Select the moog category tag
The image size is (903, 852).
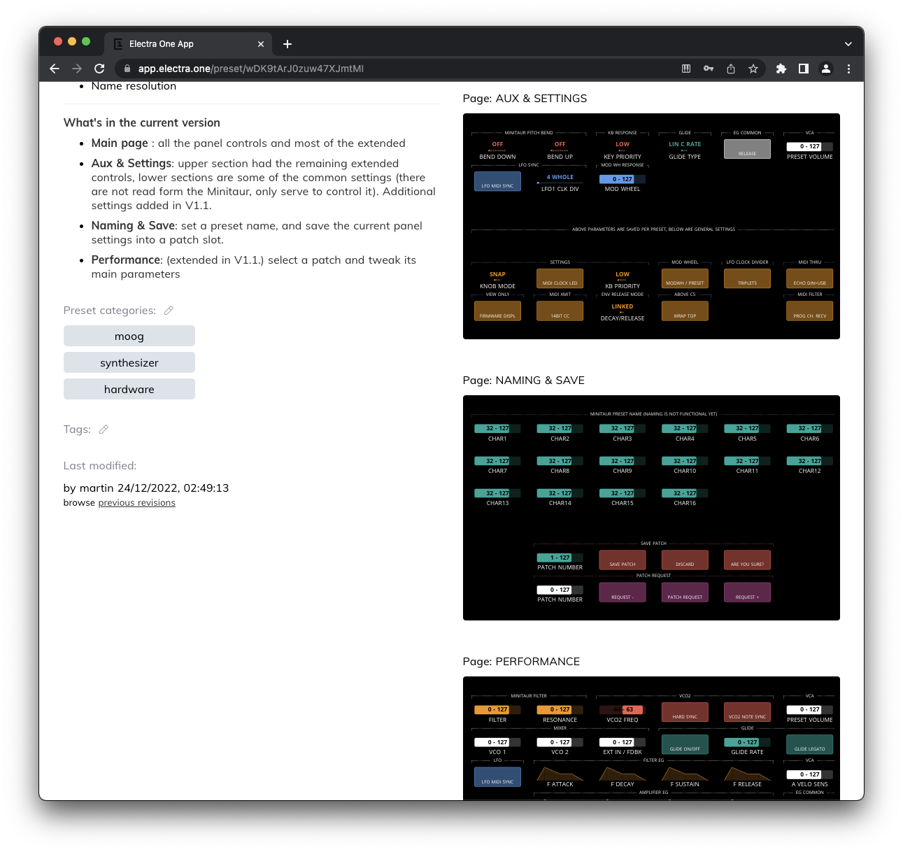(129, 336)
